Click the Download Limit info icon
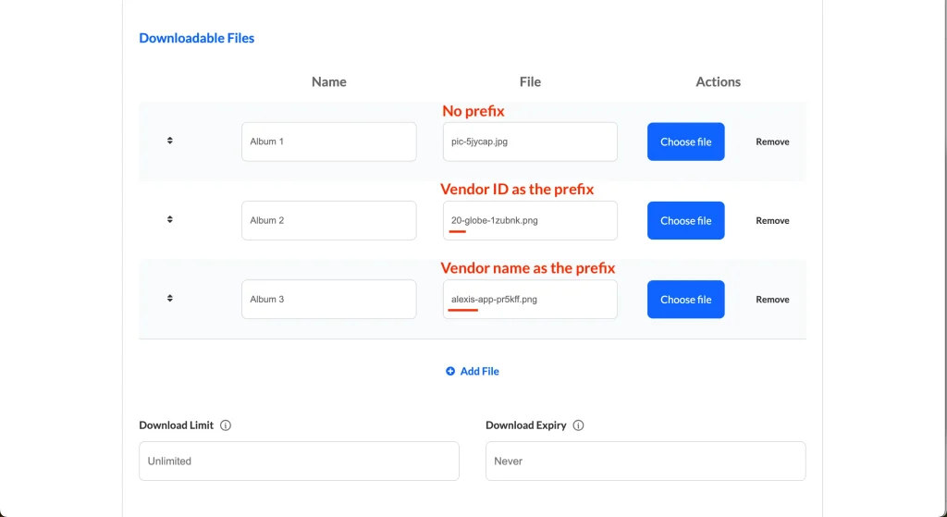 click(226, 425)
